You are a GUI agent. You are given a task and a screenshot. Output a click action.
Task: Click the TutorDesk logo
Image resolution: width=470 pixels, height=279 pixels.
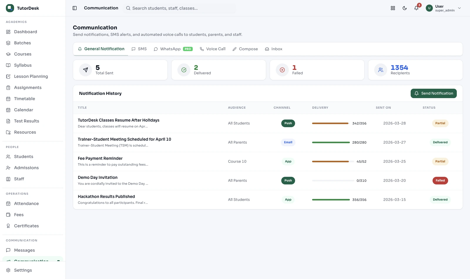tap(10, 8)
